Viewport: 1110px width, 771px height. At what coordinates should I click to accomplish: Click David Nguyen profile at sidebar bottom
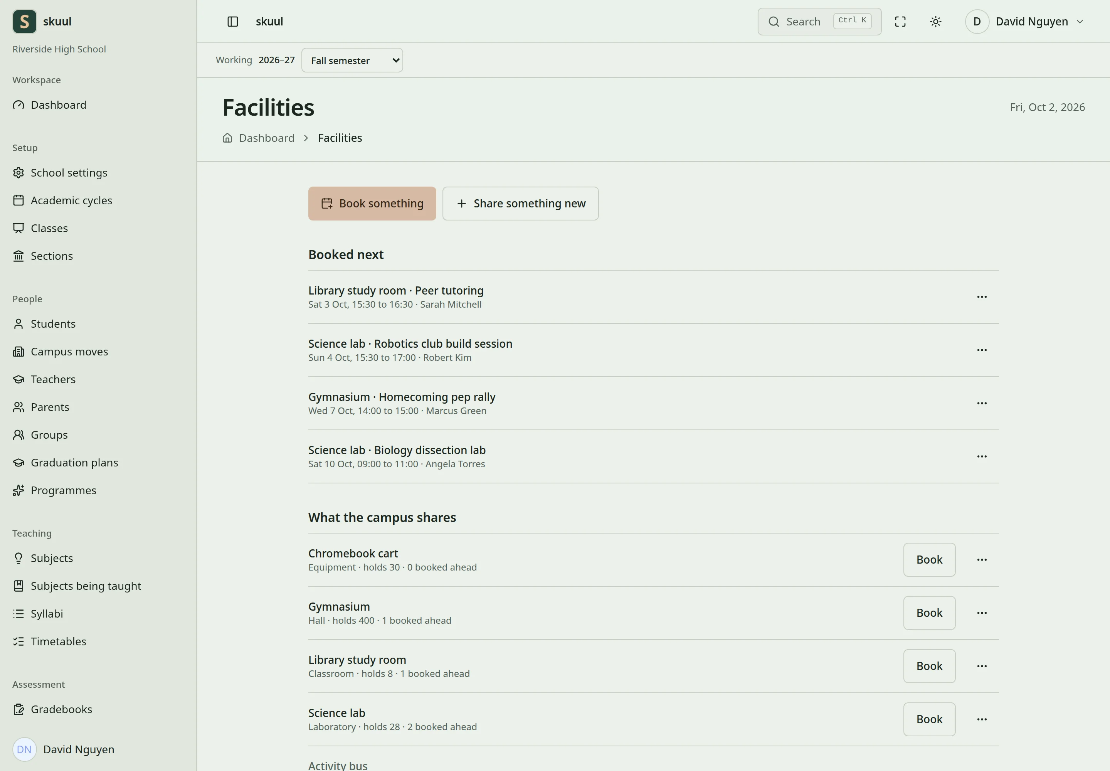(64, 749)
